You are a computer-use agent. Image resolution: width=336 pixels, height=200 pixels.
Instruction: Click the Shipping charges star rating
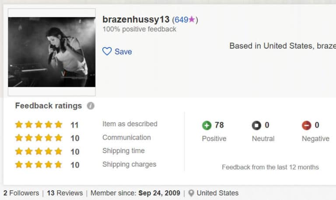38,165
